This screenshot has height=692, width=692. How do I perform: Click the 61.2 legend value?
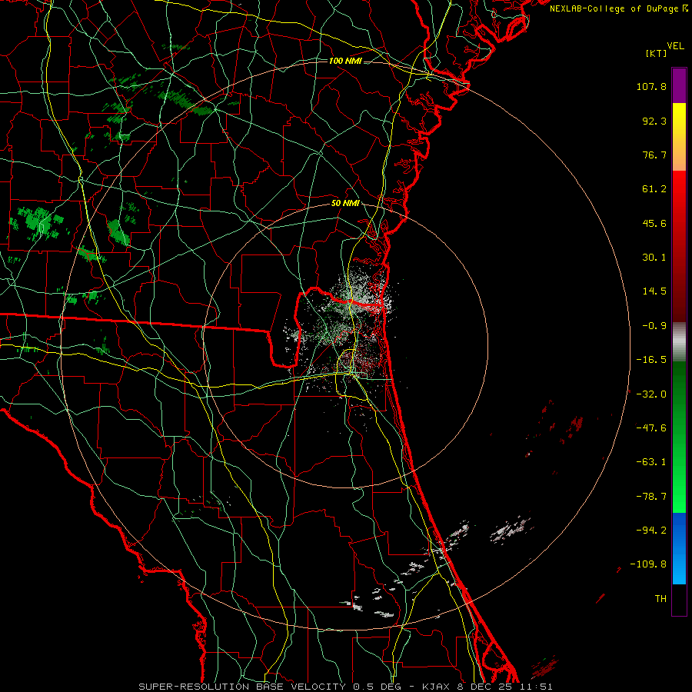[x=654, y=189]
